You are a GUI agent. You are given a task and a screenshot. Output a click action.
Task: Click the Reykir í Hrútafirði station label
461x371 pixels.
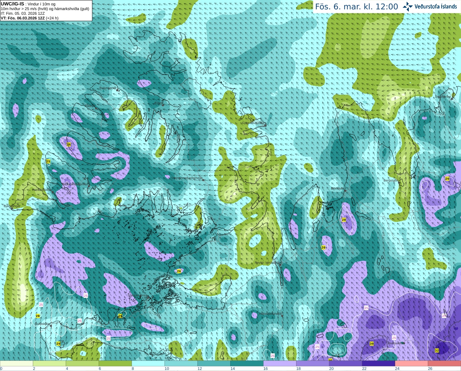pyautogui.click(x=268, y=263)
